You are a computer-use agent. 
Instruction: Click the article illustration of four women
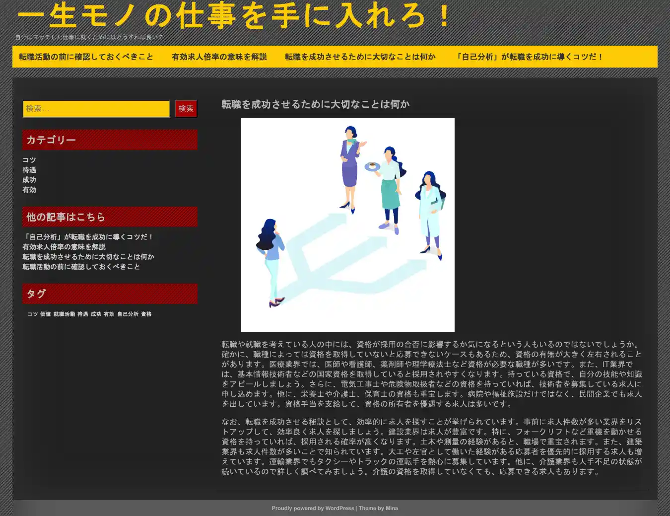[347, 224]
